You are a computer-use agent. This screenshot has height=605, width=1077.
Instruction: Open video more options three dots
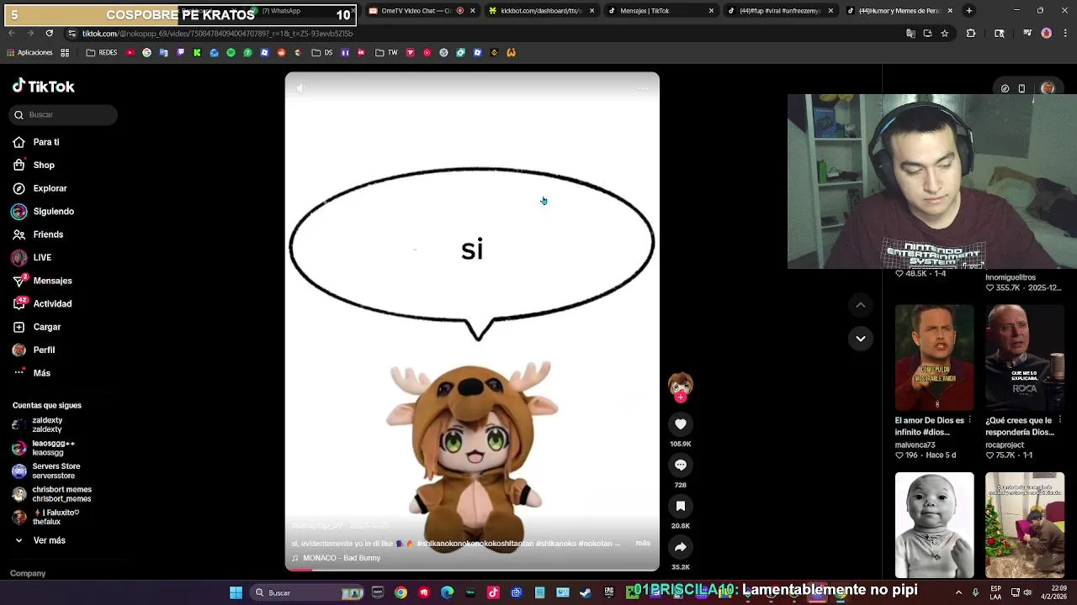point(642,88)
